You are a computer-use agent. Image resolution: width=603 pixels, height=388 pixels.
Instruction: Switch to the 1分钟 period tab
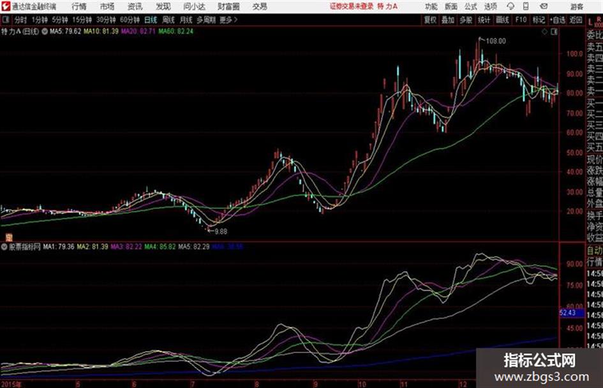39,20
